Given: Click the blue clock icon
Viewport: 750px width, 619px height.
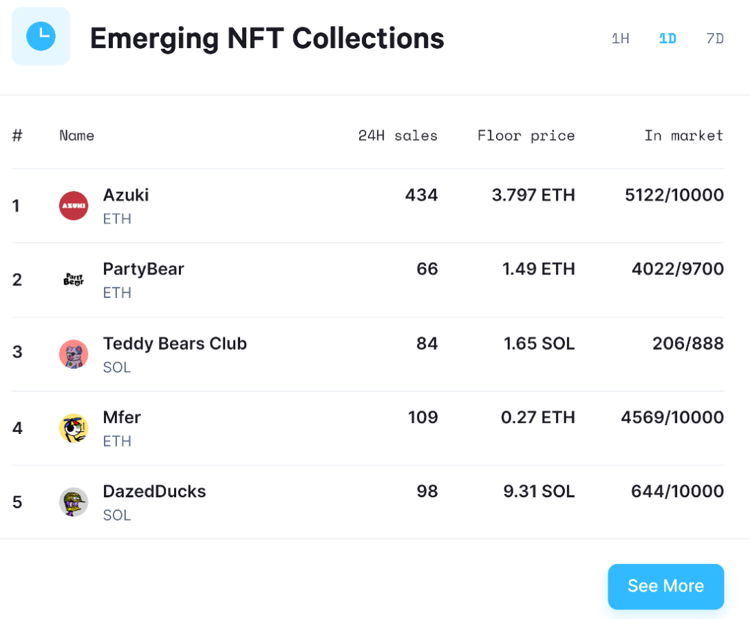Looking at the screenshot, I should click(x=41, y=36).
